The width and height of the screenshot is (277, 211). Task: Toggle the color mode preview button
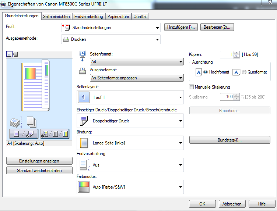[55, 134]
